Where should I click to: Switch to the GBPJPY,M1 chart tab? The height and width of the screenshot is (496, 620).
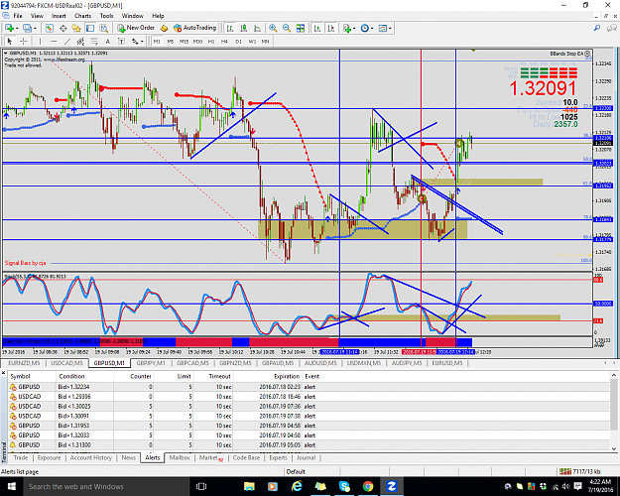[x=151, y=363]
